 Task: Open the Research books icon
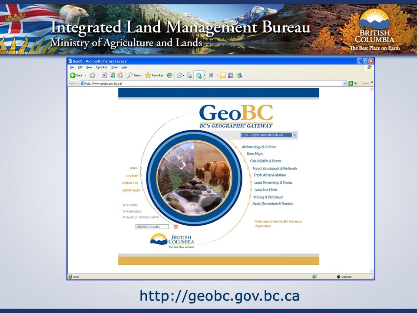click(x=231, y=75)
